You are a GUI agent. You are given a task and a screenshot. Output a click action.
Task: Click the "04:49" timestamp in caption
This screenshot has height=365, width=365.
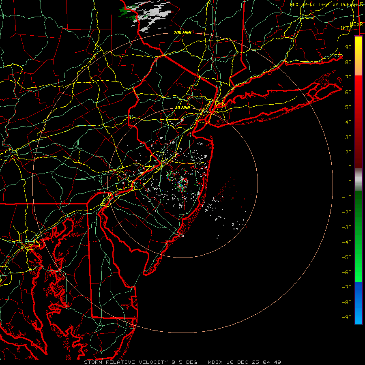[x=272, y=362]
